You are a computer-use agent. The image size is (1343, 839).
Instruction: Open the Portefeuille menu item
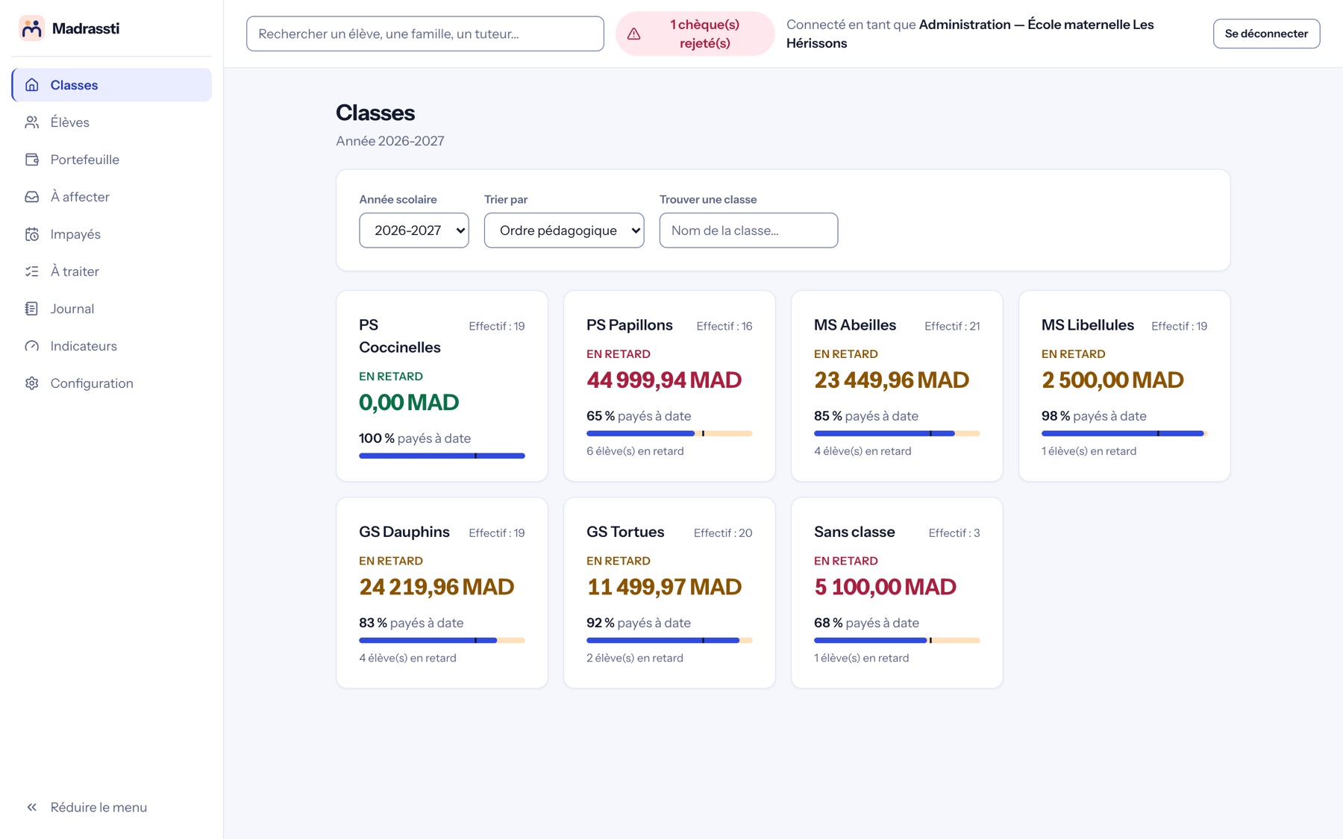tap(112, 160)
